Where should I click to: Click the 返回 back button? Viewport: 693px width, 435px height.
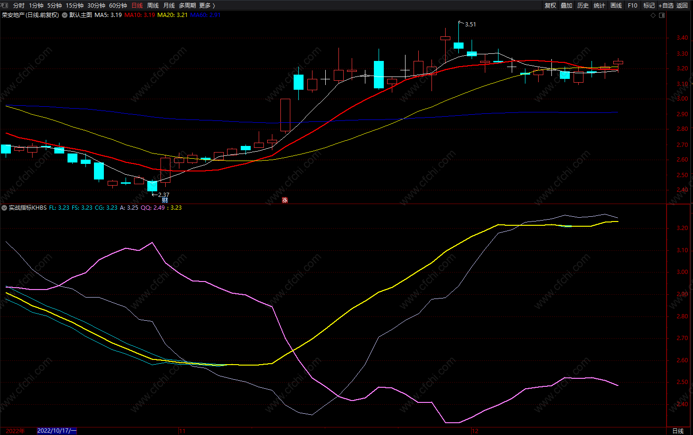[682, 6]
